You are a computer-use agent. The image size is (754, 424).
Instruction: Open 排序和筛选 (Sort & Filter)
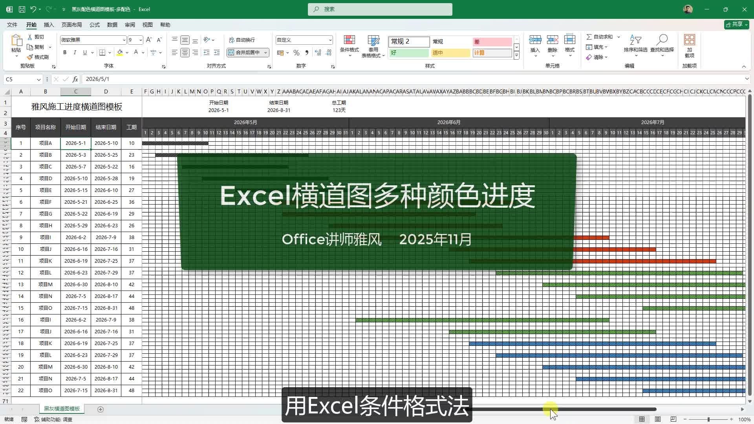[635, 46]
